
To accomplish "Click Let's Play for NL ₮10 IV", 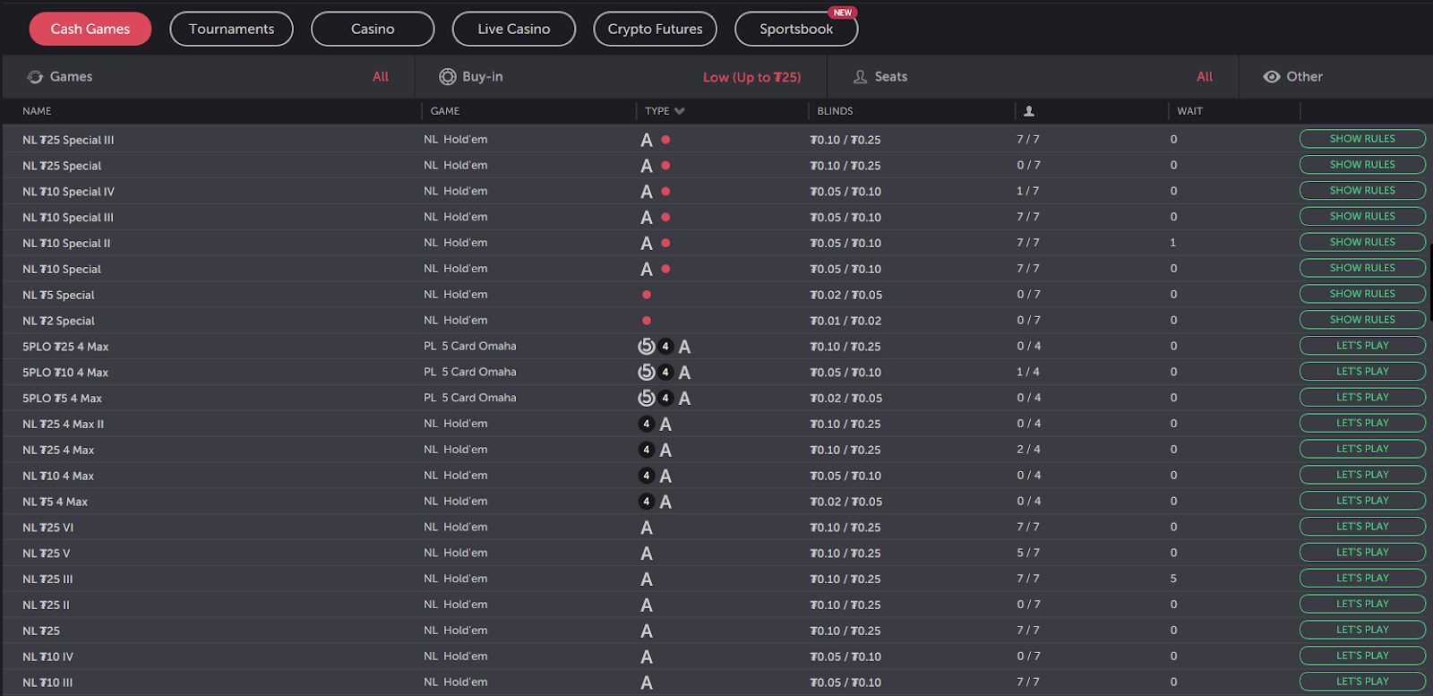I will pyautogui.click(x=1362, y=656).
